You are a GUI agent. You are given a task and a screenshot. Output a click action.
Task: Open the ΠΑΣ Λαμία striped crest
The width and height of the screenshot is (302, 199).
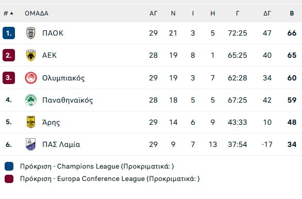(31, 144)
